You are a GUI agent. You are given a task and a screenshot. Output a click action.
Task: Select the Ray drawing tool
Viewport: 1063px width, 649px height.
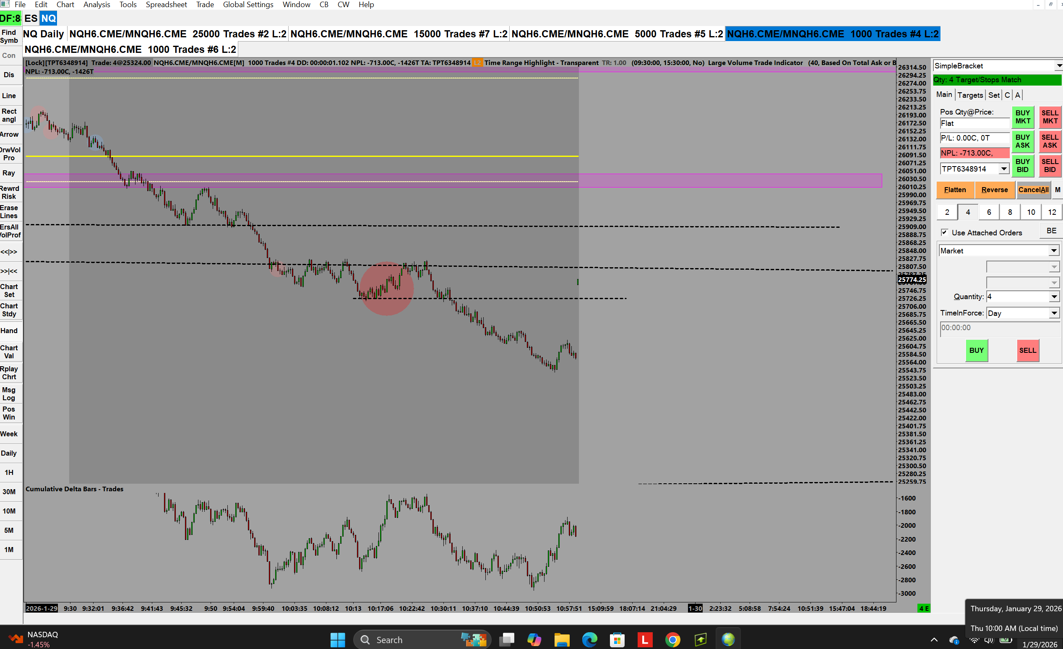point(9,173)
